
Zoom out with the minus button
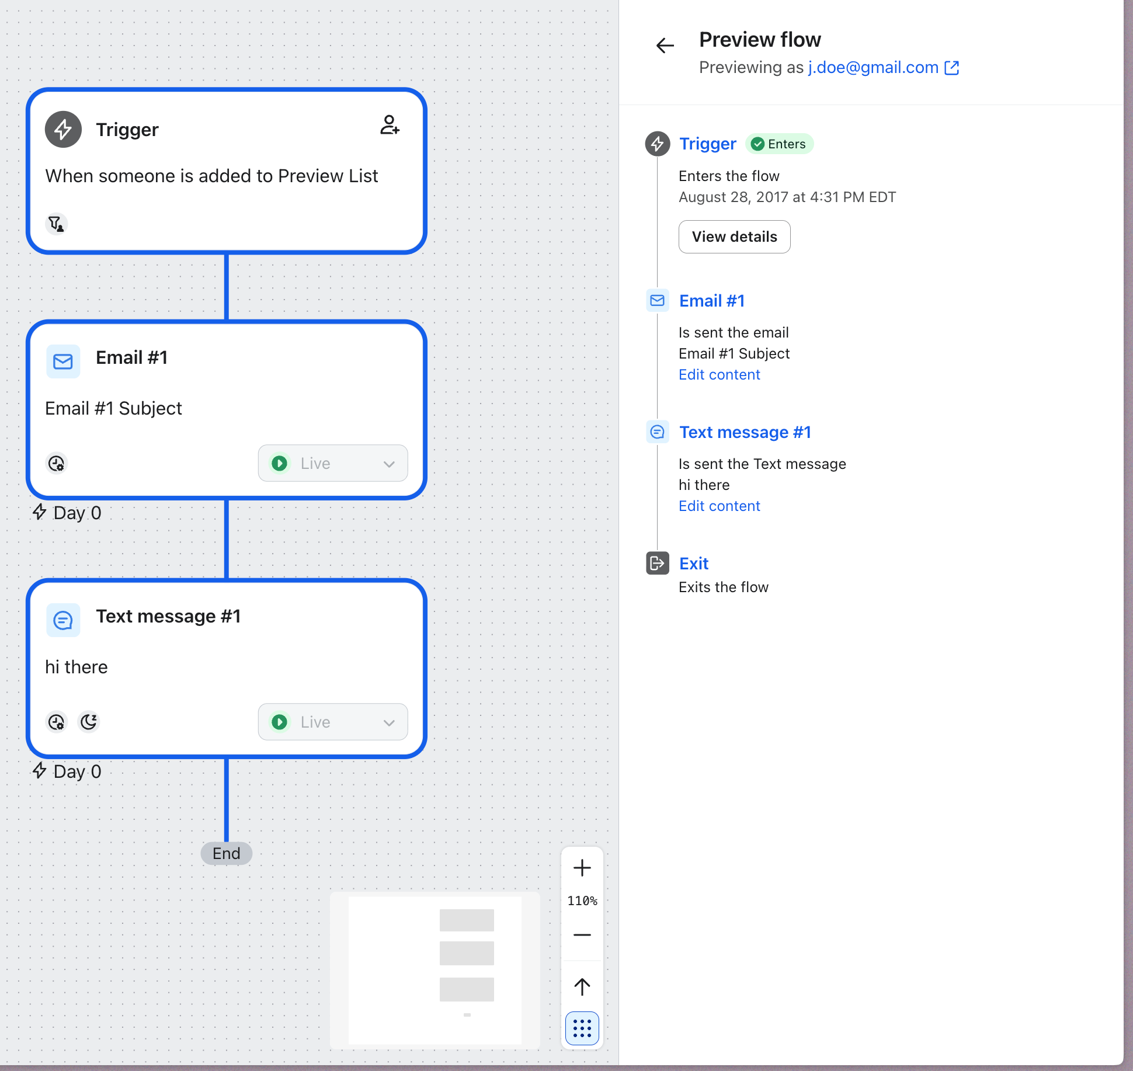(582, 934)
